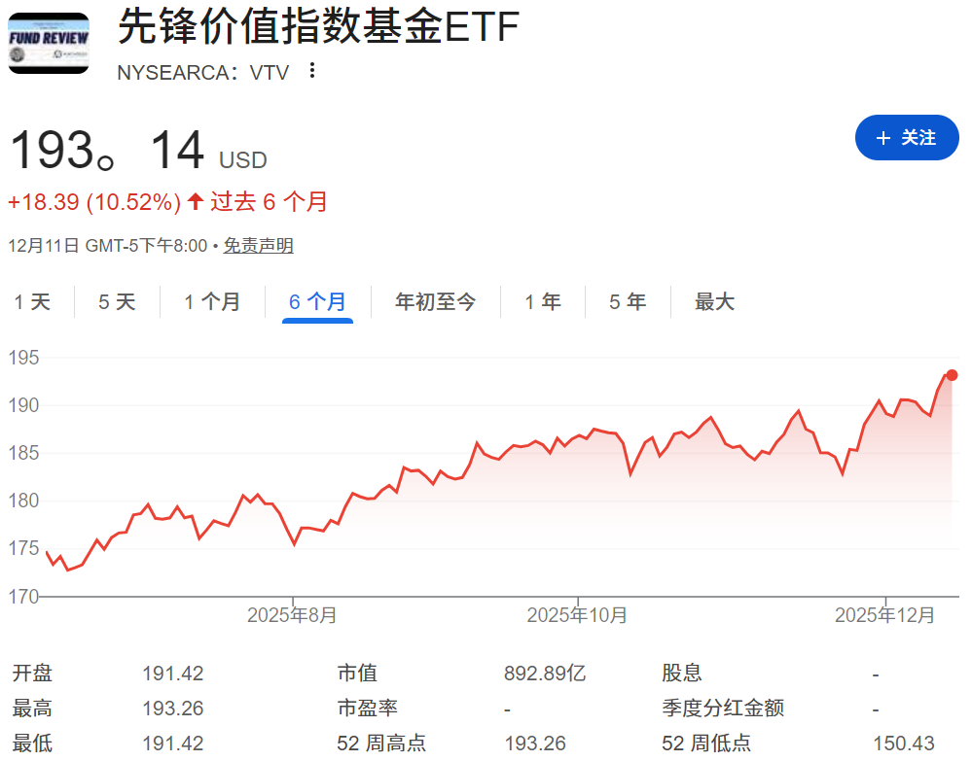
Task: Switch to the 5 天 time range
Action: pos(116,301)
